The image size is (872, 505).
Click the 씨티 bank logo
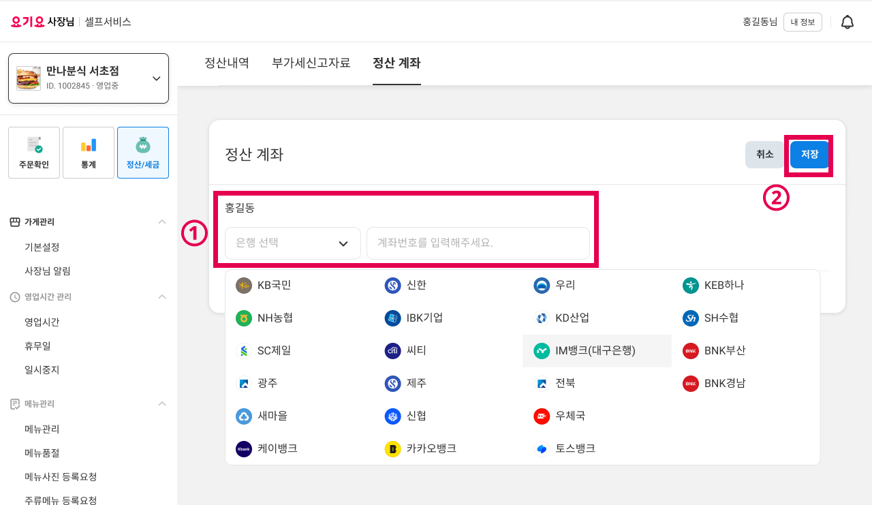click(392, 351)
